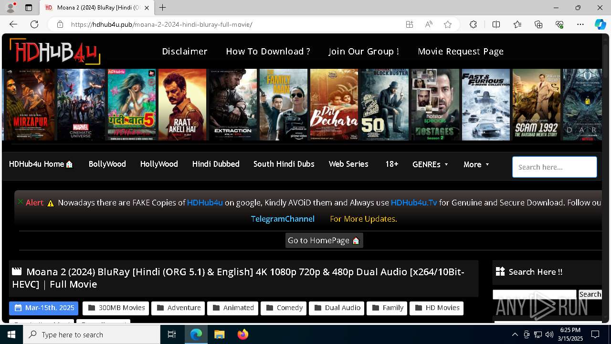Open Browser essentials heart icon
Viewport: 611px width, 344px height.
tap(559, 24)
